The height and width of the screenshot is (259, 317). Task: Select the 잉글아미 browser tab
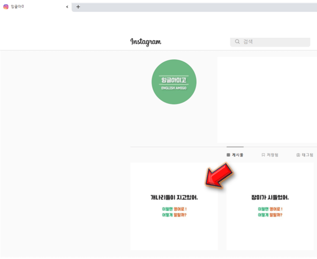[36, 7]
